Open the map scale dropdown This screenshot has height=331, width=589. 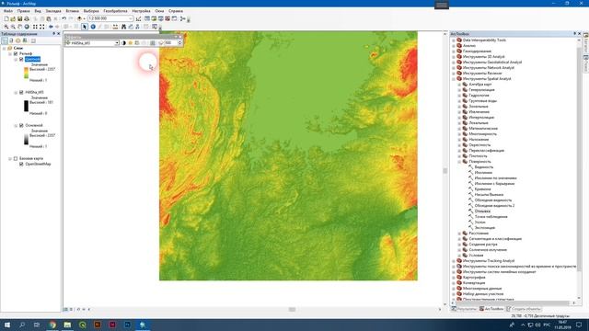(x=131, y=18)
